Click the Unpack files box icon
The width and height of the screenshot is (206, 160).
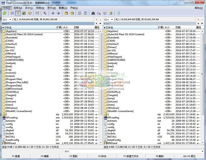tap(72, 13)
